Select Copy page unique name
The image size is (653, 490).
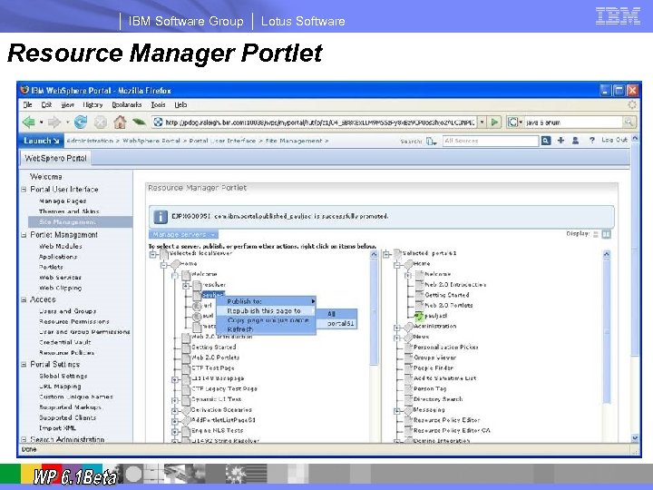[x=266, y=320]
